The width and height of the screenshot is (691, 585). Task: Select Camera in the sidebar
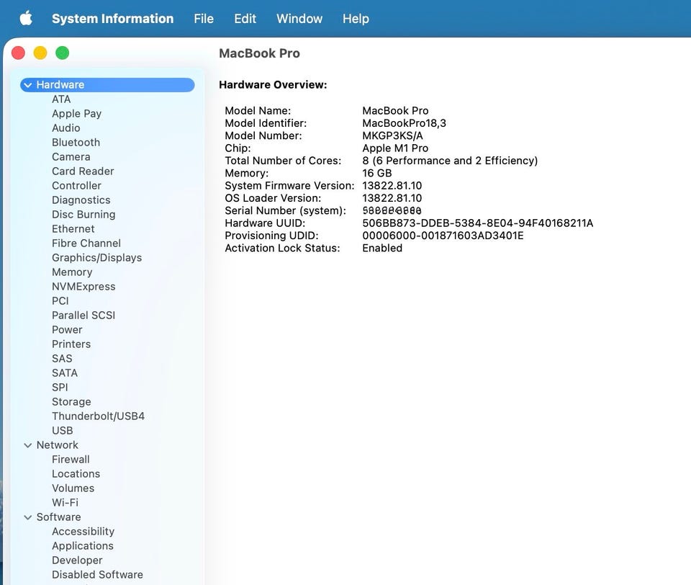coord(71,156)
